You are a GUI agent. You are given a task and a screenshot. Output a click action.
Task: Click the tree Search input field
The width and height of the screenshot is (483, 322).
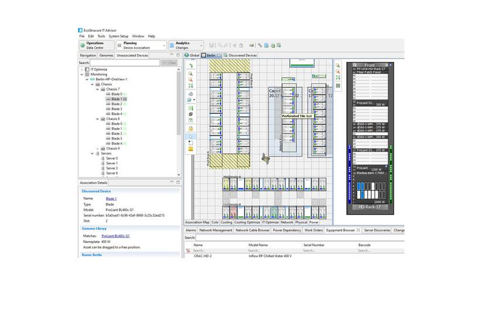pos(125,63)
